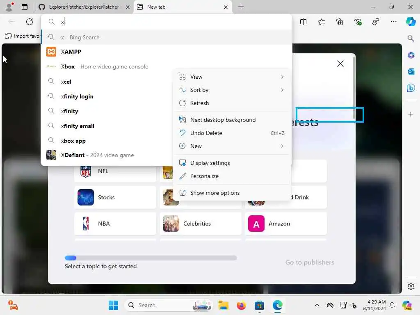The width and height of the screenshot is (420, 315).
Task: Click the Edge toolbar people icon
Action: pyautogui.click(x=376, y=22)
